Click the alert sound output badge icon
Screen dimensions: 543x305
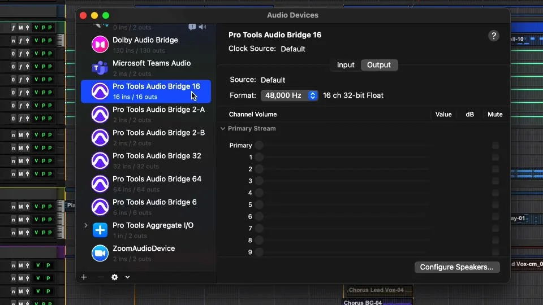tap(192, 27)
